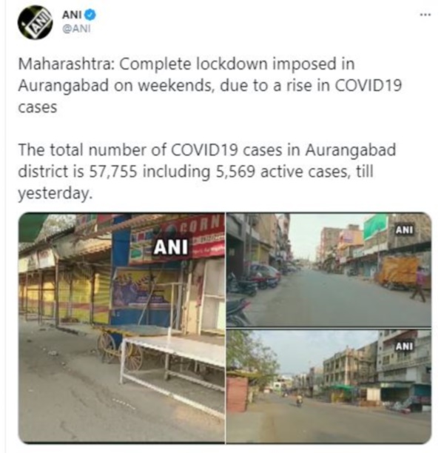Click the ANI display name
This screenshot has width=444, height=453.
point(73,15)
